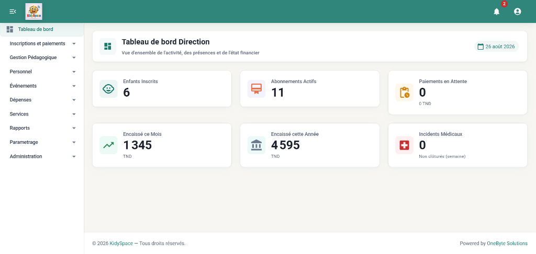Image resolution: width=536 pixels, height=254 pixels.
Task: Click the Enfants Inscrits label
Action: pyautogui.click(x=140, y=82)
